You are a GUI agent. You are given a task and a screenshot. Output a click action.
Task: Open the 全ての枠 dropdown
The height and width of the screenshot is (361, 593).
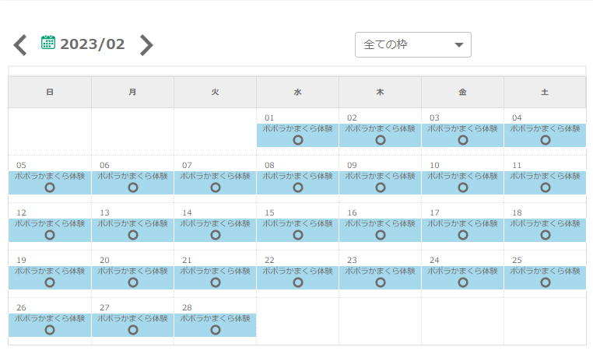point(412,45)
